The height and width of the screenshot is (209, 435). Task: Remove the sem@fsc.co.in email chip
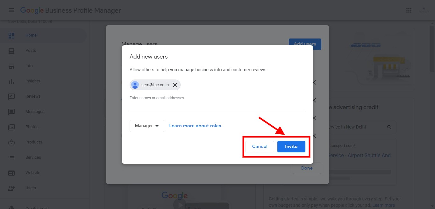[x=175, y=85]
